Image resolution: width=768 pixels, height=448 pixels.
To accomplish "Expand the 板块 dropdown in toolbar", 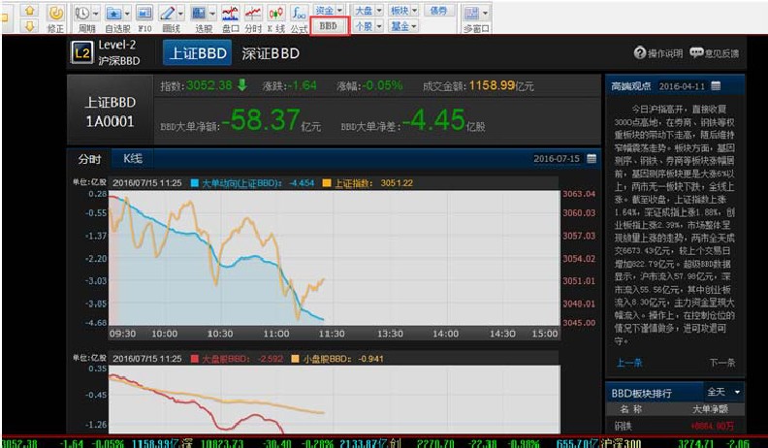I will (404, 10).
